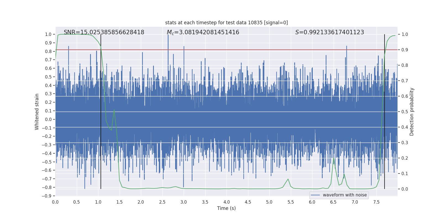
Task: Click the green curve peak near 5.4 s
Action: pyautogui.click(x=288, y=179)
